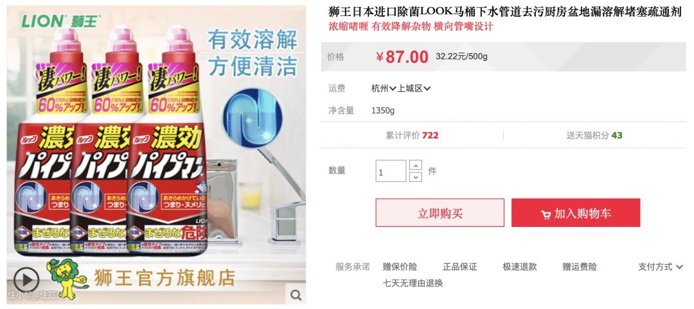Play the product video

coord(26,280)
